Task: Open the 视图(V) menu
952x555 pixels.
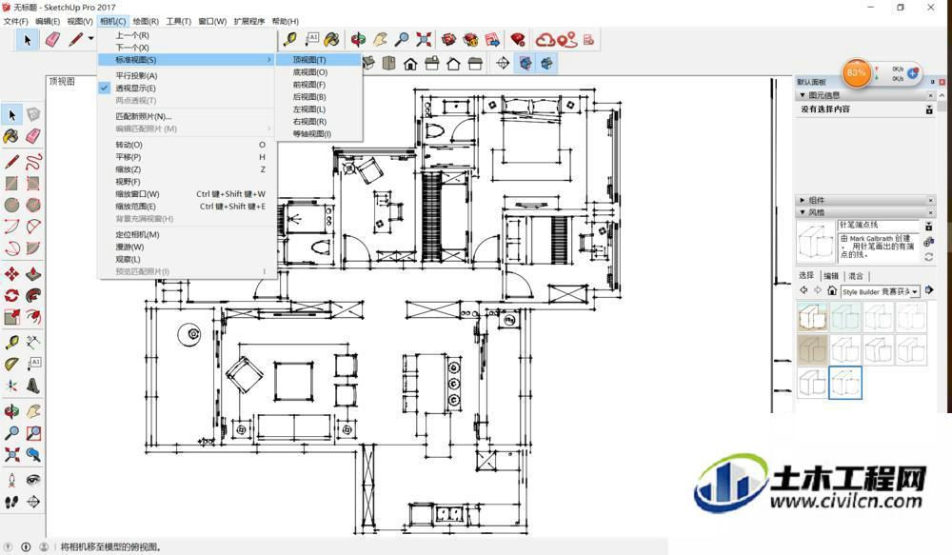Action: pos(80,21)
